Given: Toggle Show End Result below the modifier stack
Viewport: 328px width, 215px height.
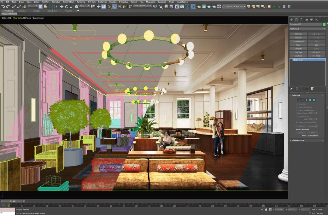Looking at the screenshot, I should [x=297, y=89].
